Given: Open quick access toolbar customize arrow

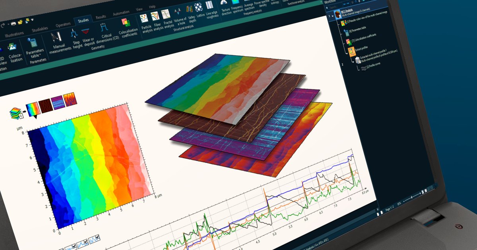Looking at the screenshot, I should tap(32, 20).
